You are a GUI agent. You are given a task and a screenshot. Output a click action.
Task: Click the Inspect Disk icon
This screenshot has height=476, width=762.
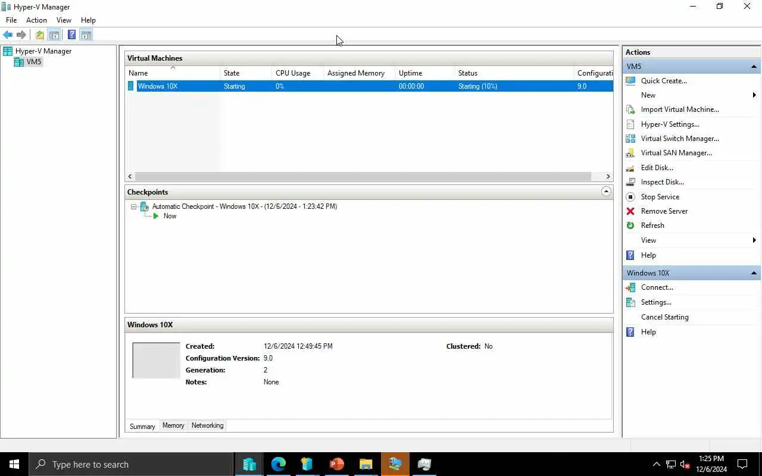[x=630, y=182]
